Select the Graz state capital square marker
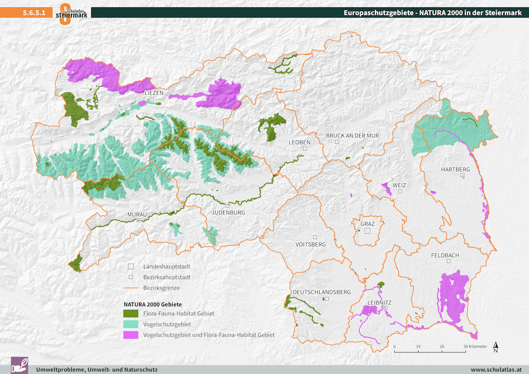Image resolution: width=529 pixels, height=374 pixels. click(368, 231)
